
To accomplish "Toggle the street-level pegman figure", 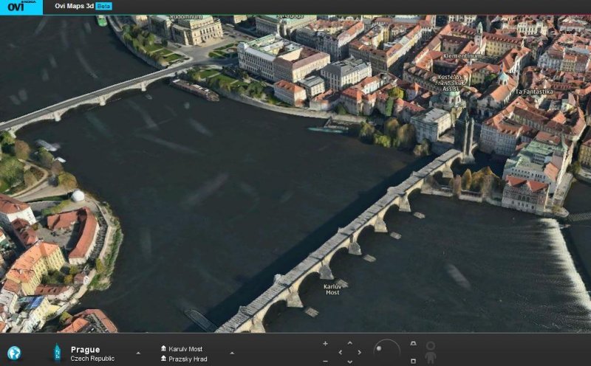I will coord(431,352).
